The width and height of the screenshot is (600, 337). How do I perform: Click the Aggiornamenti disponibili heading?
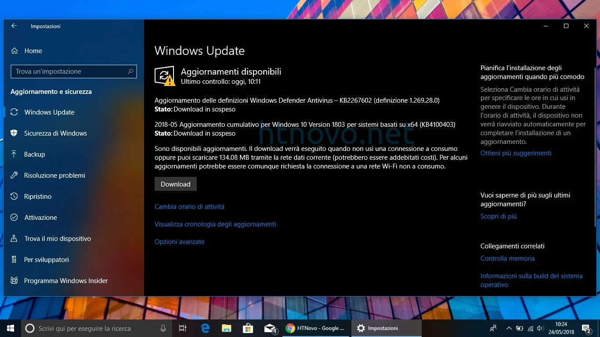pos(231,72)
